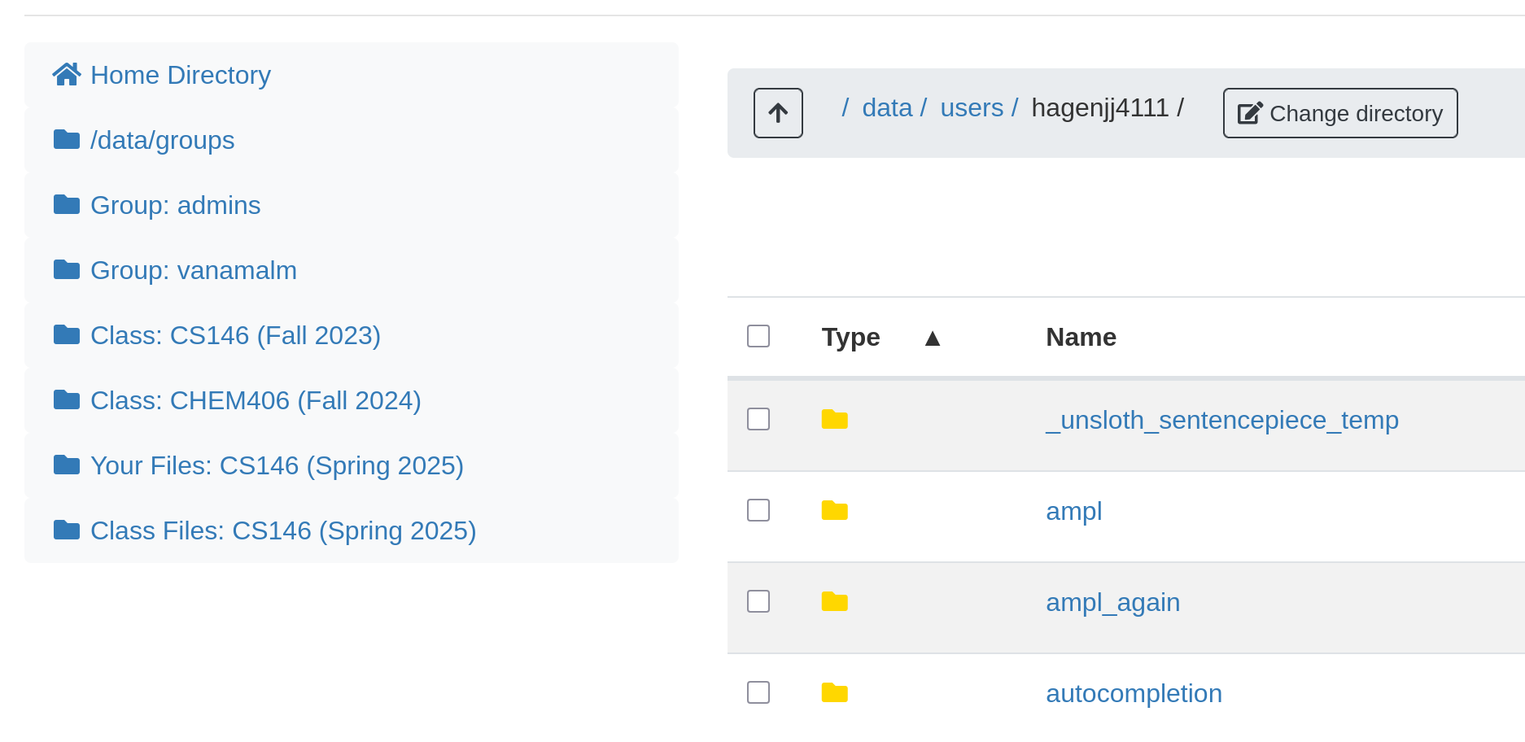
Task: Click the up arrow to go to parent directory
Action: pyautogui.click(x=777, y=113)
